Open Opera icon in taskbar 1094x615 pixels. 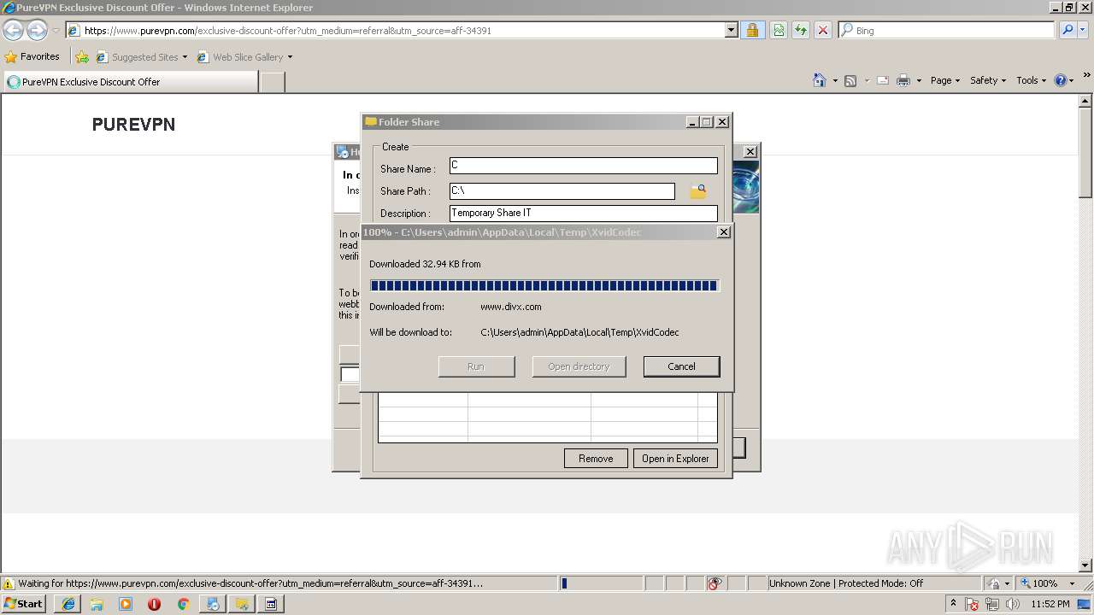tap(155, 604)
